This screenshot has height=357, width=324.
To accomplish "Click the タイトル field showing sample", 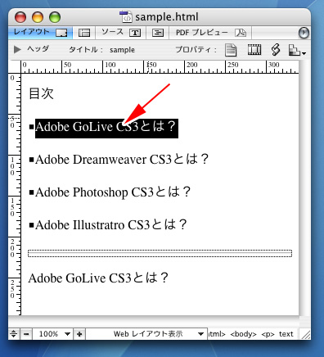I will point(122,50).
